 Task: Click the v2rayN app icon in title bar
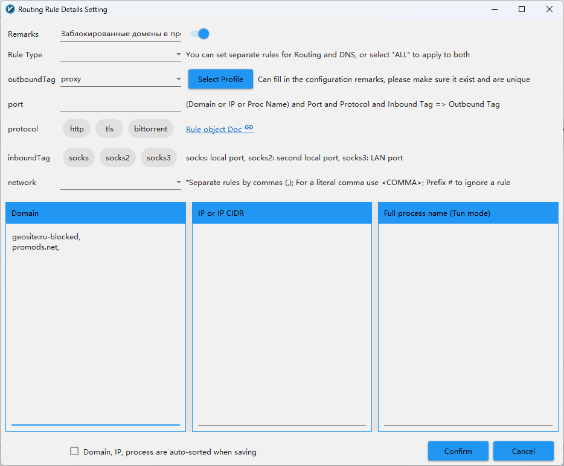10,10
